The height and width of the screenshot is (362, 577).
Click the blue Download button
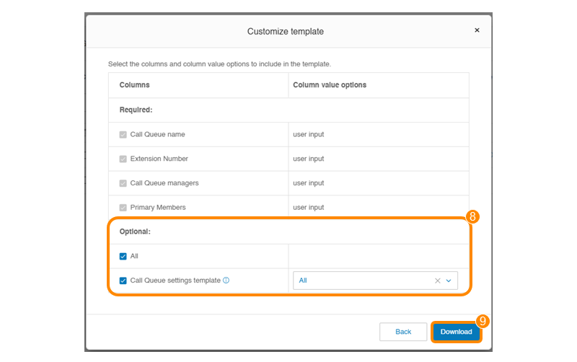tap(456, 332)
